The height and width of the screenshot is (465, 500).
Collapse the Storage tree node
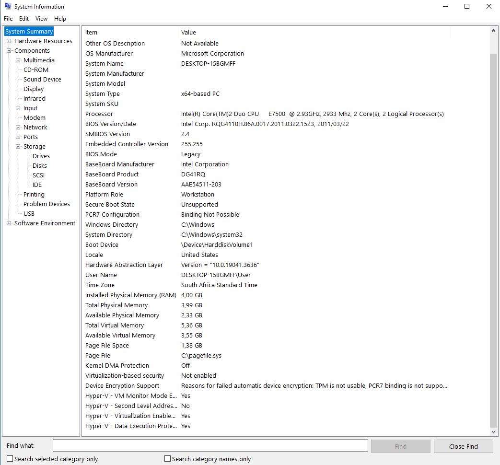coord(18,146)
